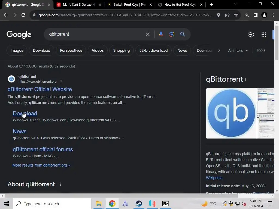Switch to Mario Kart 8 Deluxe tab
Viewport: 279px width, 209px height.
coord(79,5)
